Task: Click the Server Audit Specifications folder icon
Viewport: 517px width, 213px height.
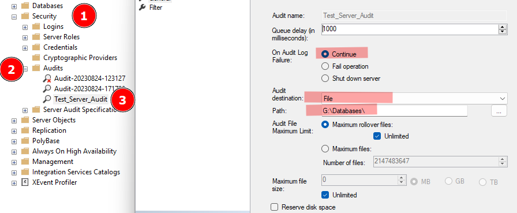Action: pos(36,110)
